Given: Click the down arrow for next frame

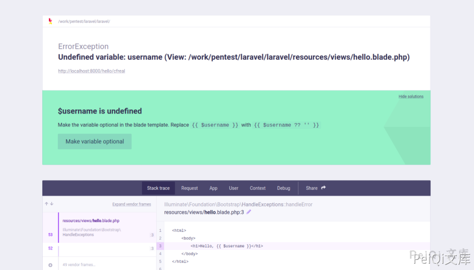Looking at the screenshot, I should [52, 204].
